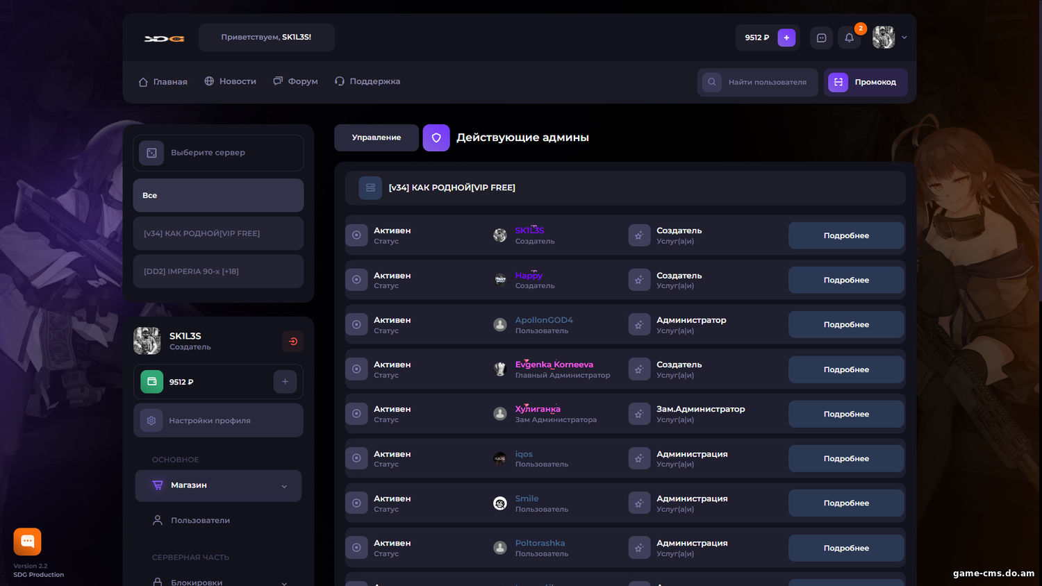Open the Поддержка navigation item
Screen dimensions: 1042x586
[x=367, y=81]
